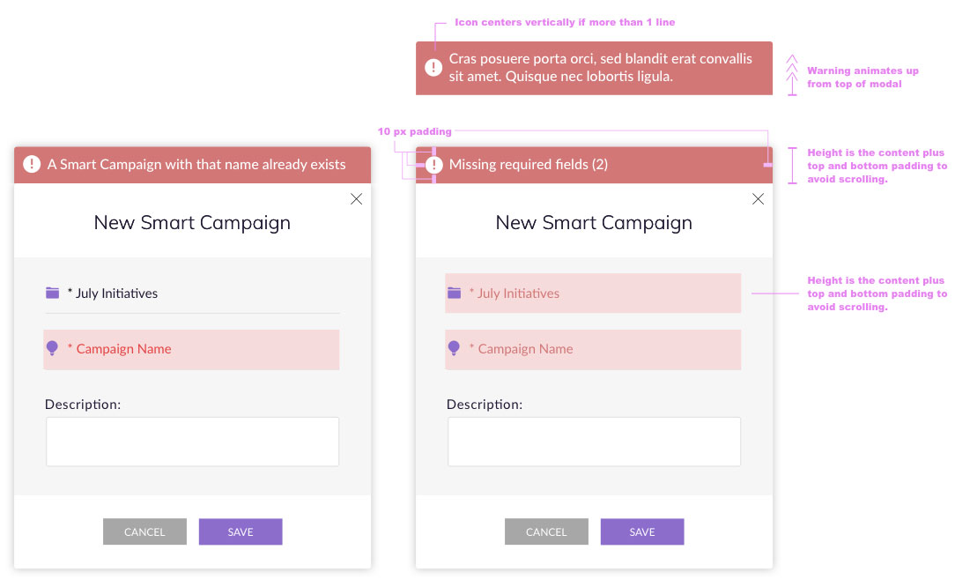970x587 pixels.
Task: Click the lightbulb icon in the left modal
Action: point(52,348)
